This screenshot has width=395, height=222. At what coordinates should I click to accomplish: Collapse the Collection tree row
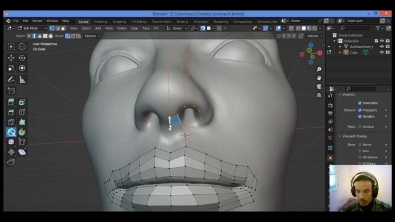pos(335,41)
